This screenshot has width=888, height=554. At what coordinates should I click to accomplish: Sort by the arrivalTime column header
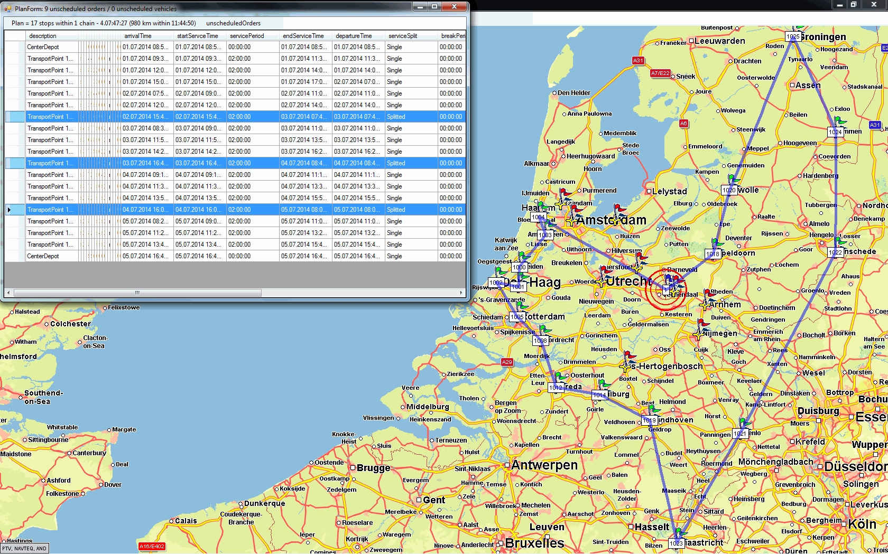point(138,36)
